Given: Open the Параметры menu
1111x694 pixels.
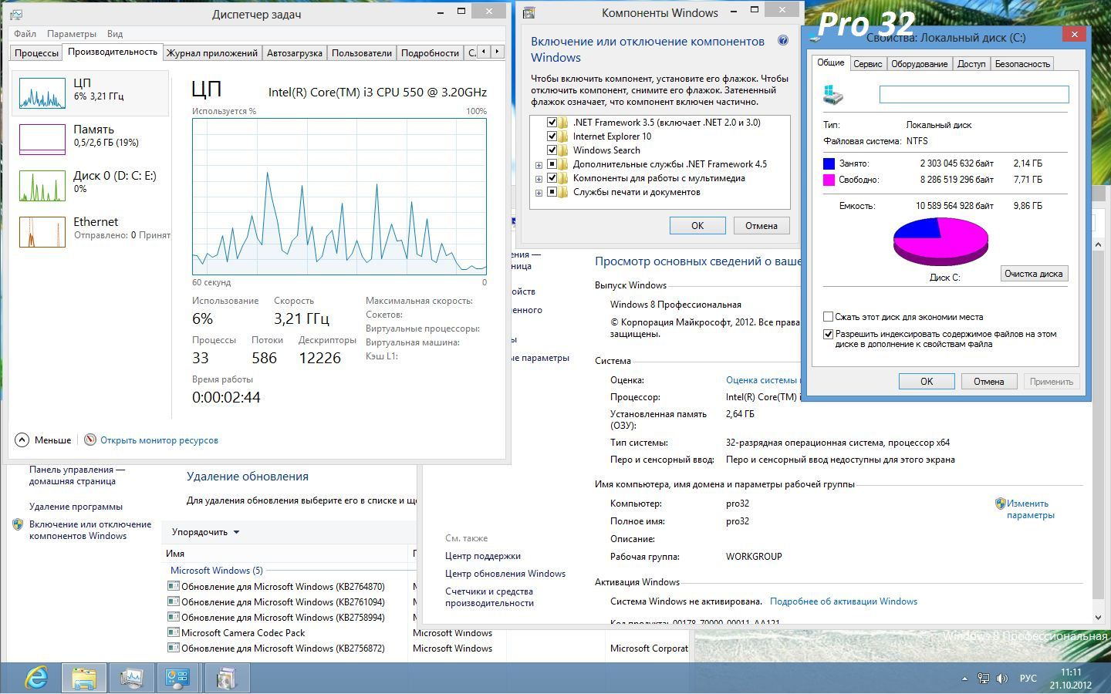Looking at the screenshot, I should [x=72, y=34].
